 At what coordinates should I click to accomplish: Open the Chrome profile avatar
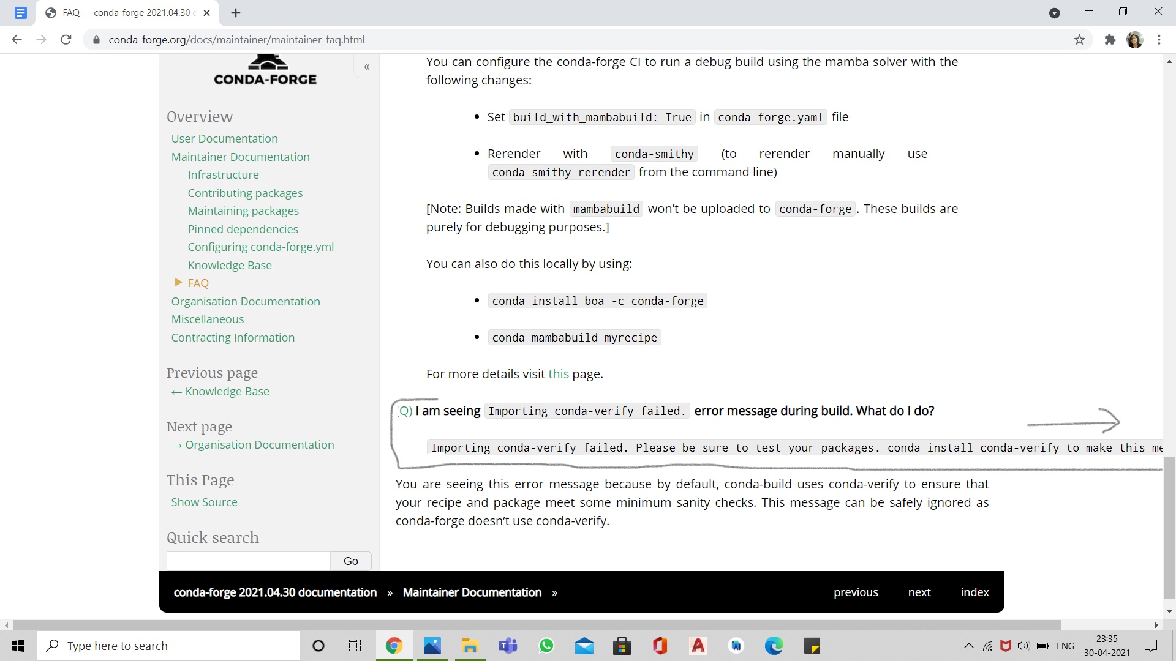pyautogui.click(x=1134, y=40)
